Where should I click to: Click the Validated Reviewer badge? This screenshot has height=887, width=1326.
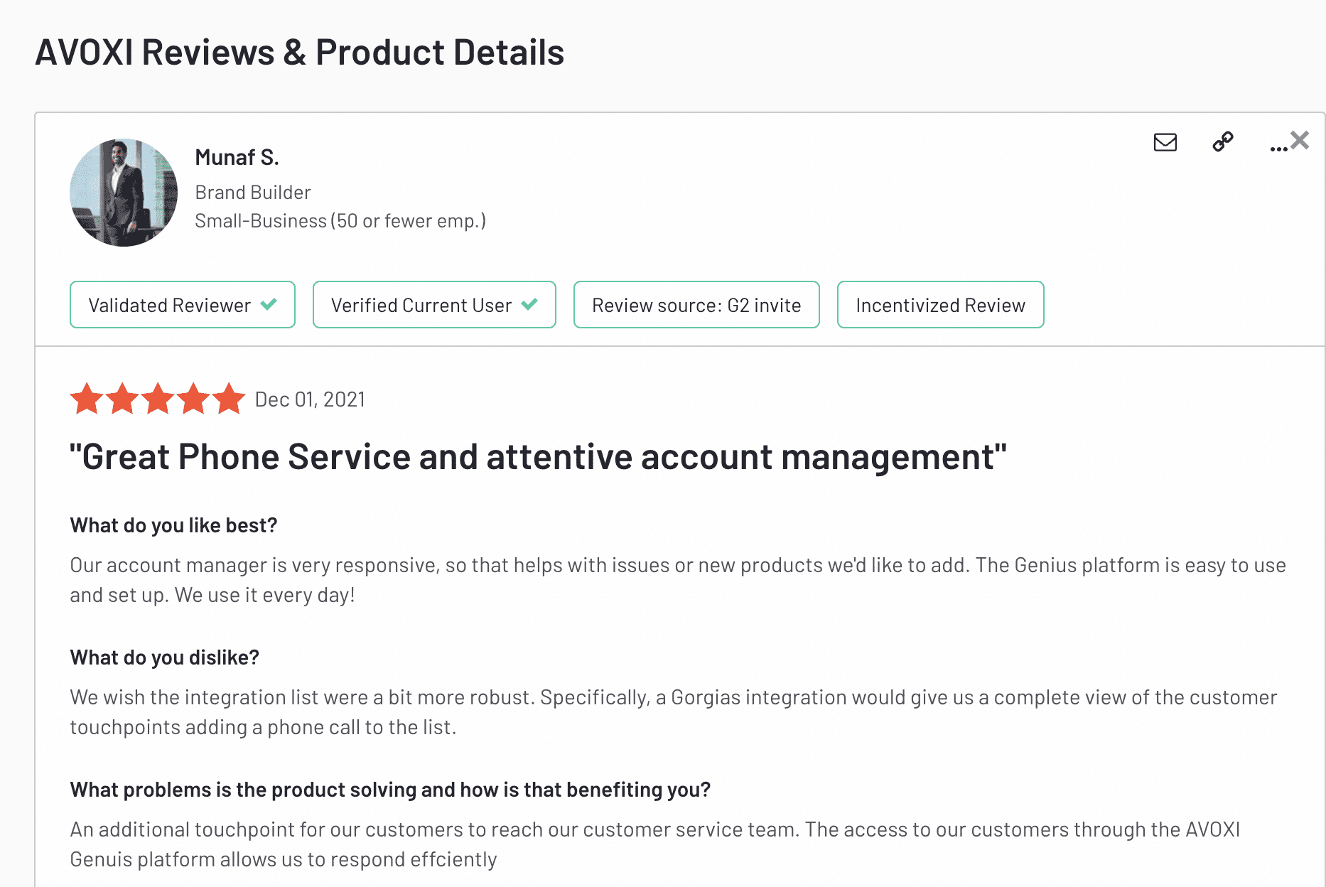[183, 305]
